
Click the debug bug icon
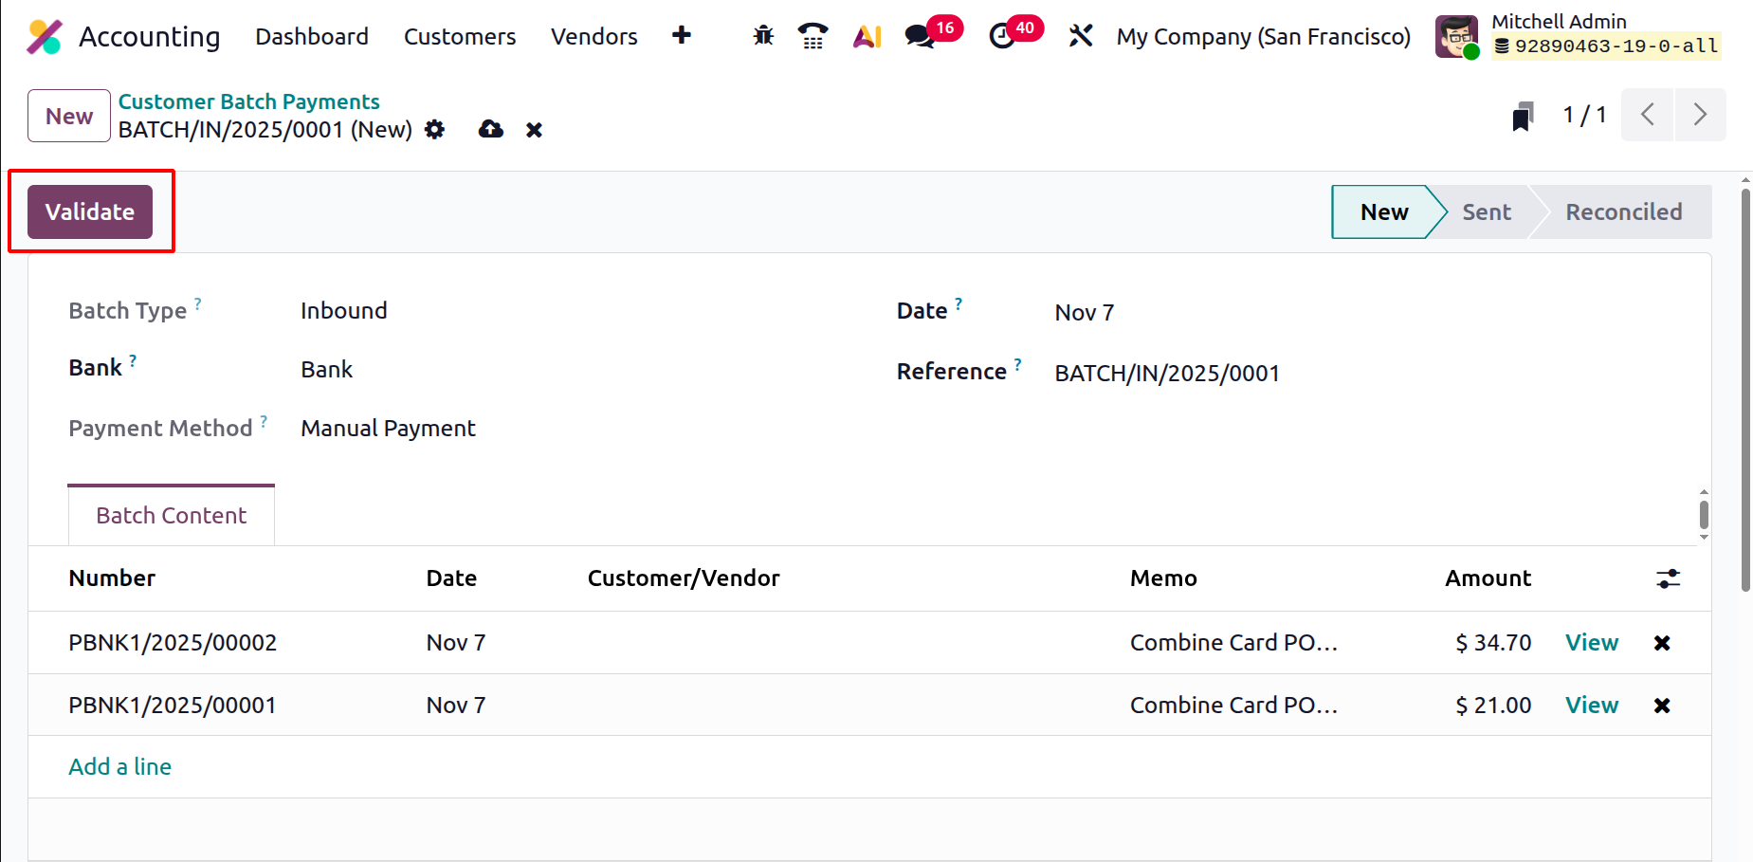pyautogui.click(x=763, y=36)
